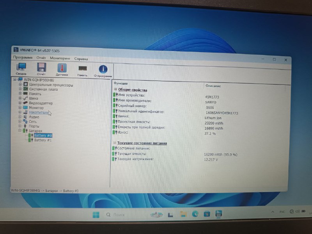Click the РУС language indicator
312x234 pixels.
click(x=282, y=212)
